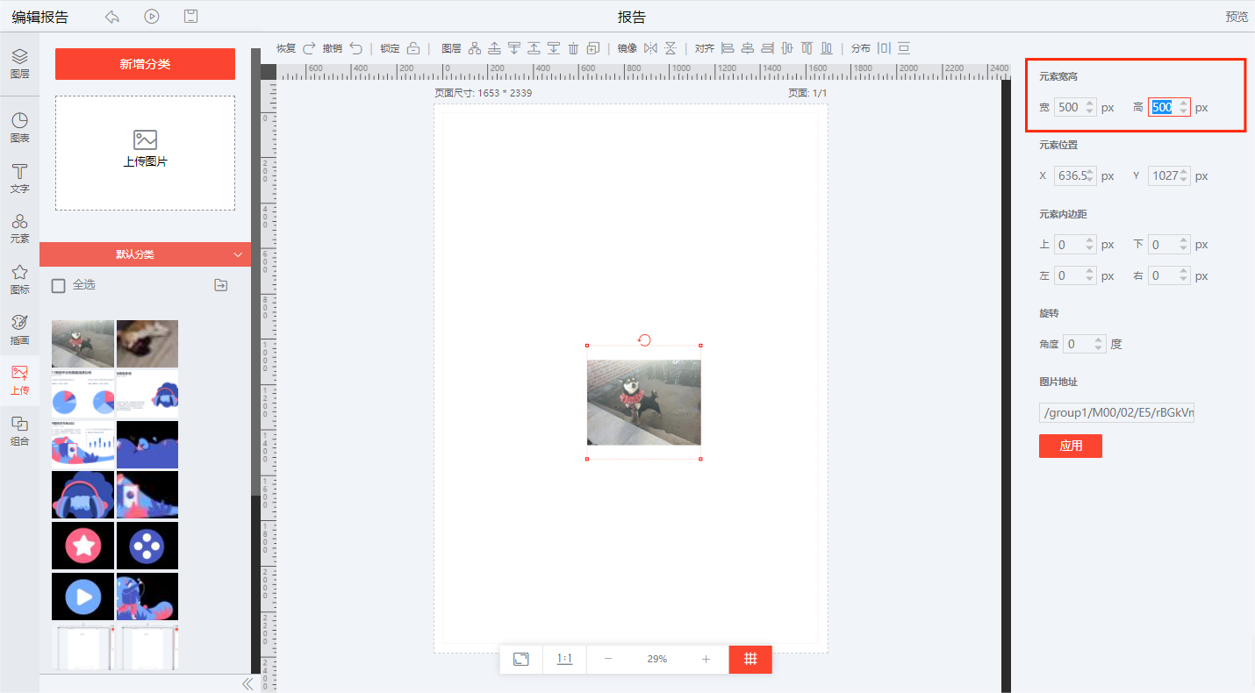Open the 插画 illustration sidebar tab

tap(19, 330)
